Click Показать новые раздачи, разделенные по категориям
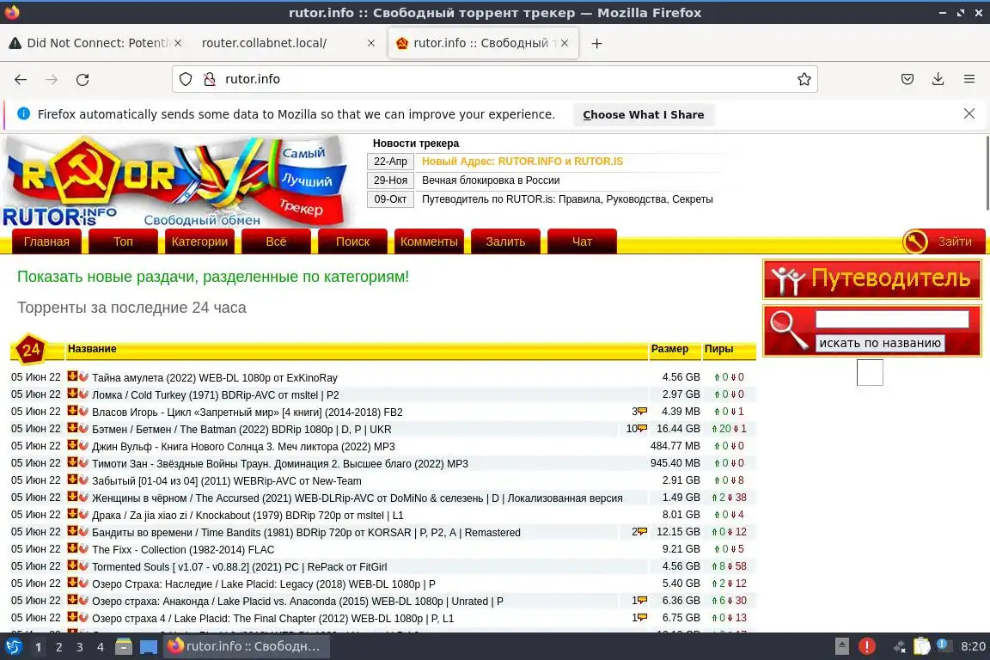 pyautogui.click(x=213, y=276)
